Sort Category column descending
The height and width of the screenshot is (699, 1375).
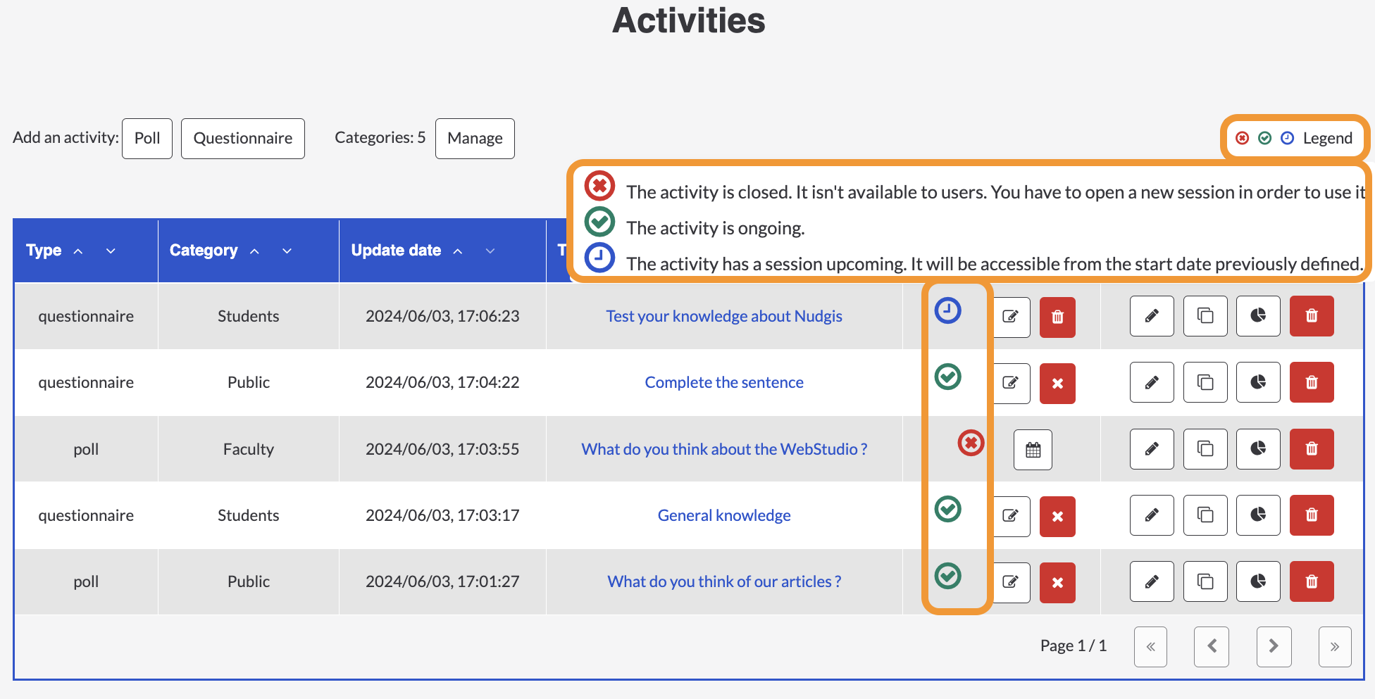[x=287, y=251]
